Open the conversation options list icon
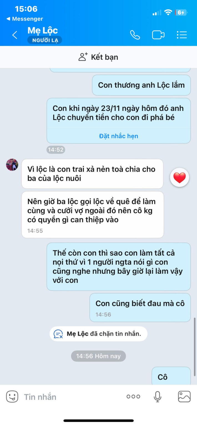The image size is (197, 426). click(182, 35)
